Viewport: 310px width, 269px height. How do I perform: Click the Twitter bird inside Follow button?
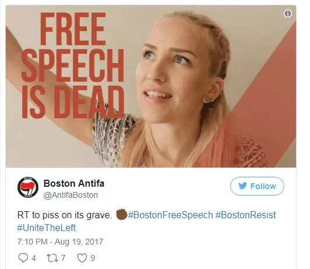242,186
